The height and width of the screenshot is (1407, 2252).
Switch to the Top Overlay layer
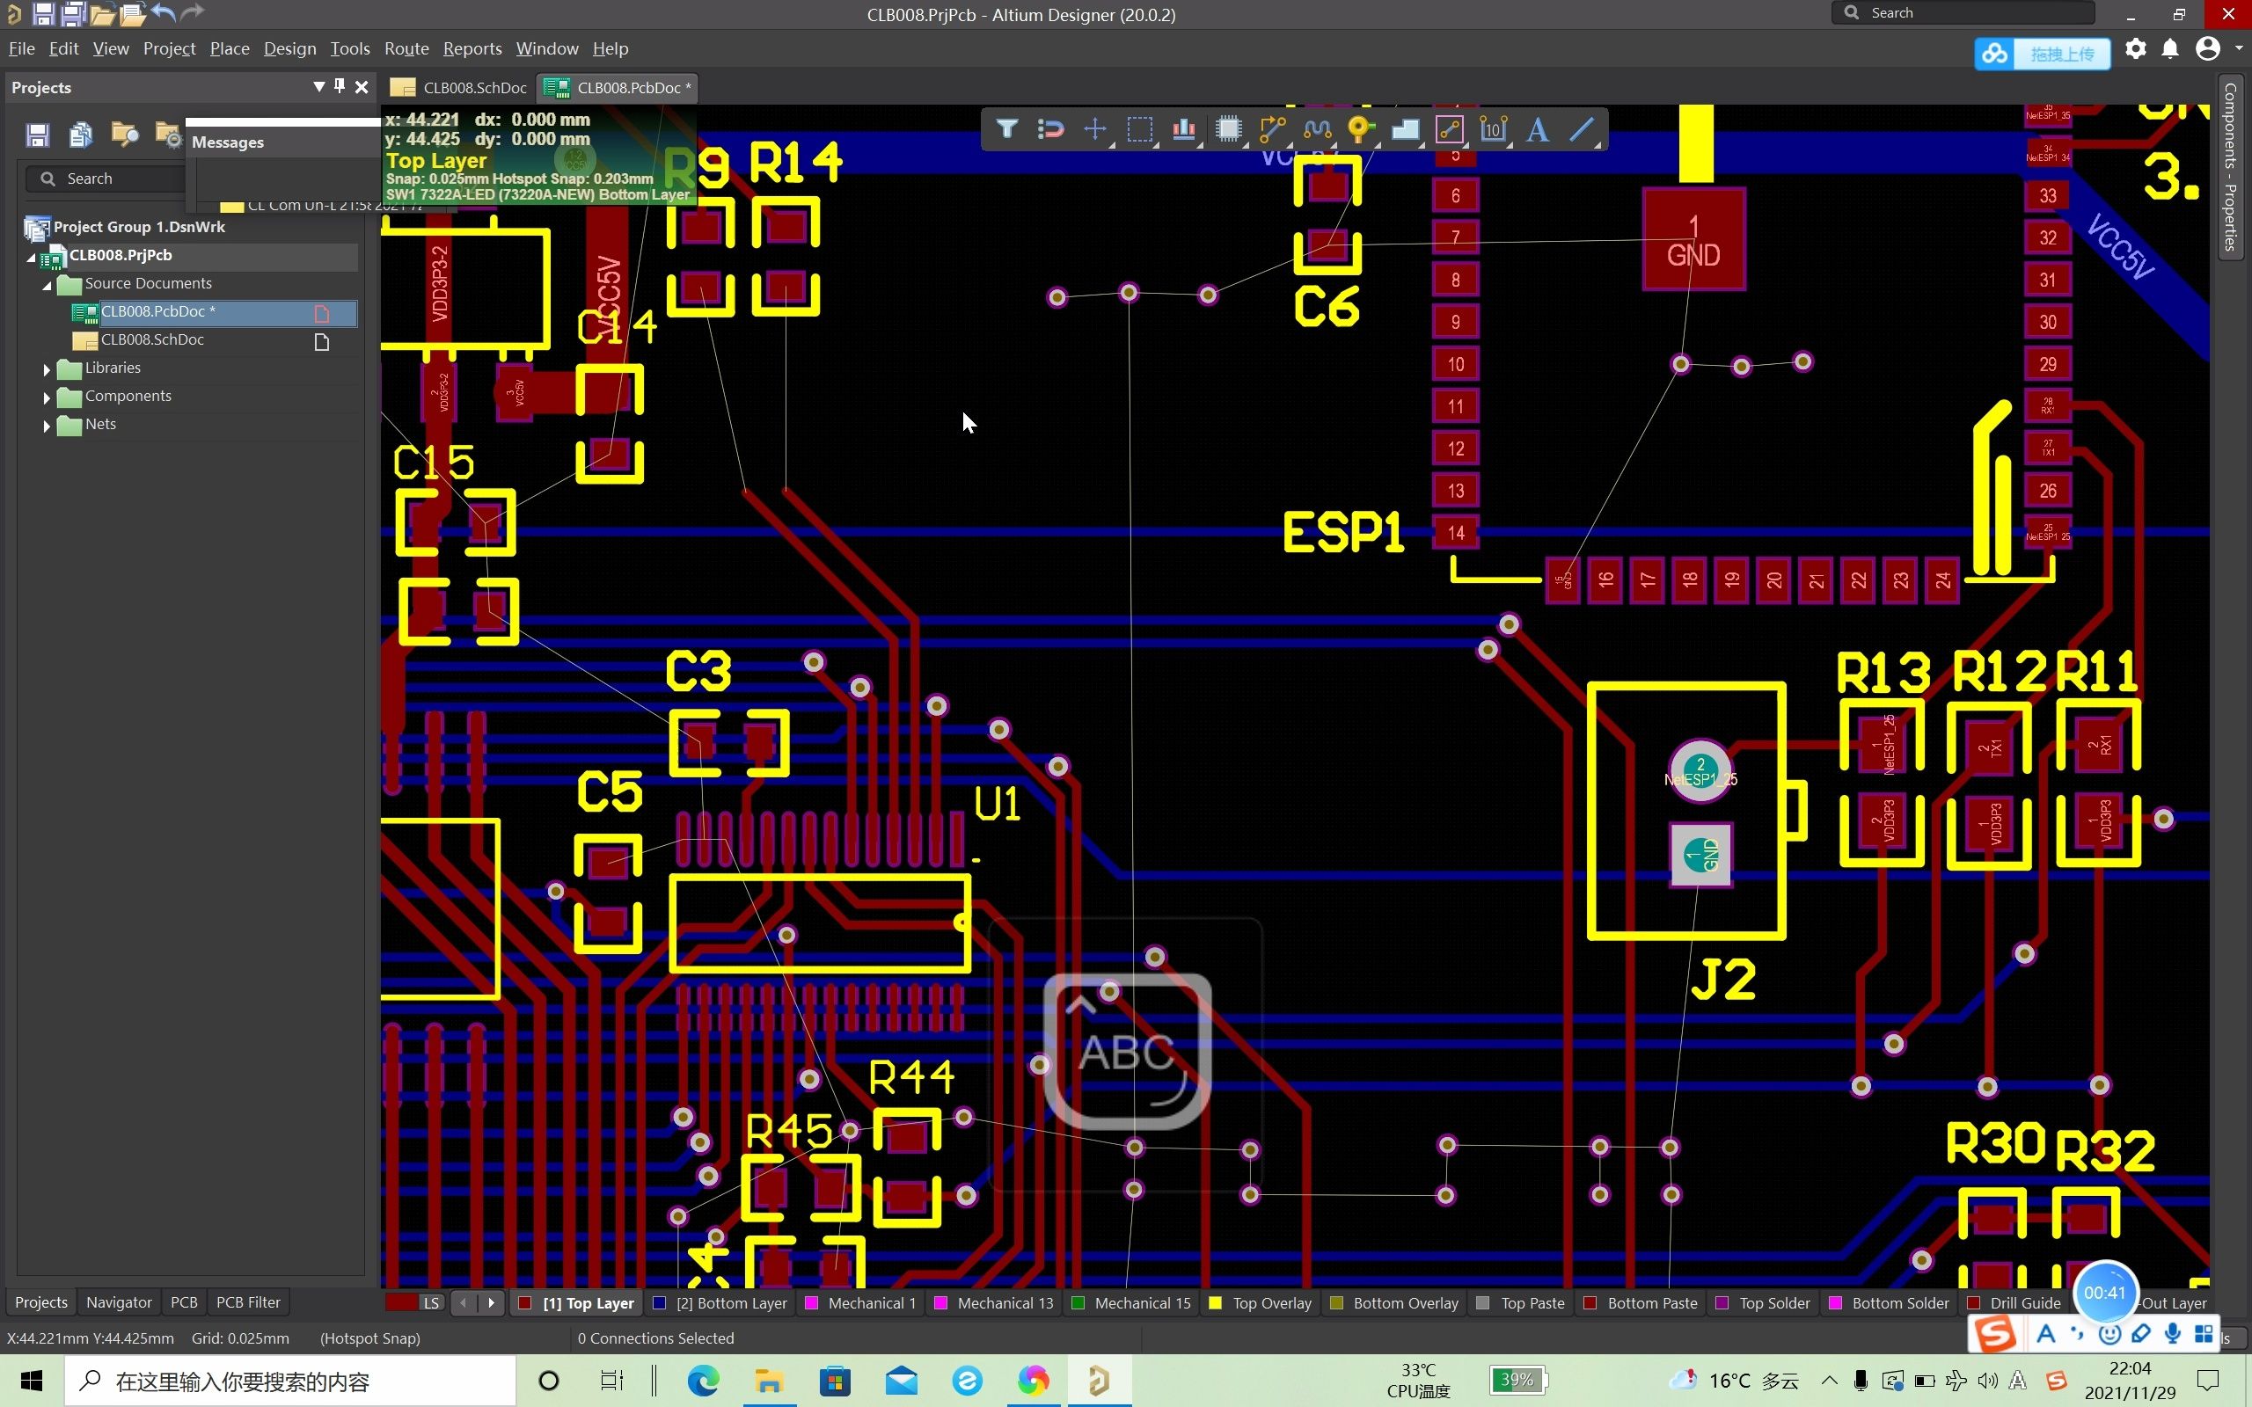[1270, 1302]
